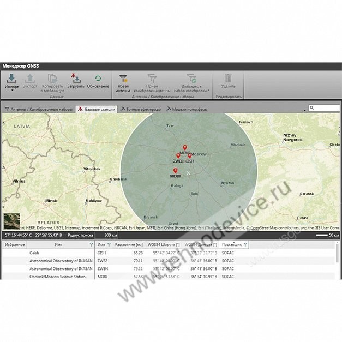Select the MOBK station marker on map

click(175, 171)
